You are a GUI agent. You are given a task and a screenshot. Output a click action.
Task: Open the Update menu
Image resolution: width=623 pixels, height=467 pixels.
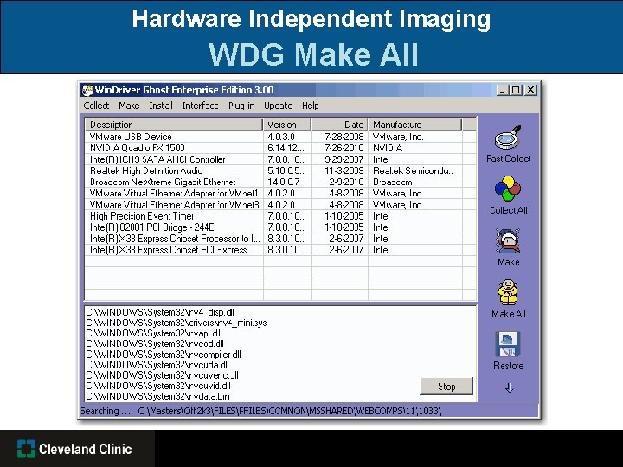pyautogui.click(x=278, y=106)
